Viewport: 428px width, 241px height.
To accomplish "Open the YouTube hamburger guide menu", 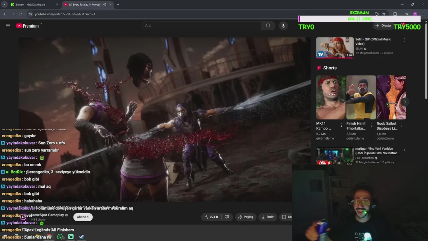I will (8, 25).
